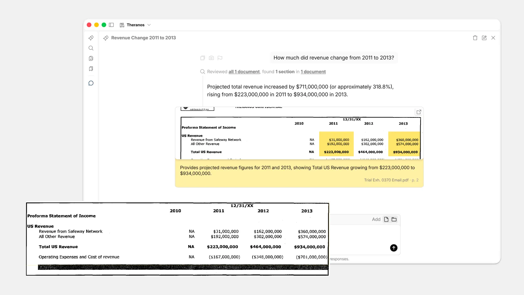Click the sparkle icon beside the chat title
Screen dimensions: 524x295
point(106,38)
